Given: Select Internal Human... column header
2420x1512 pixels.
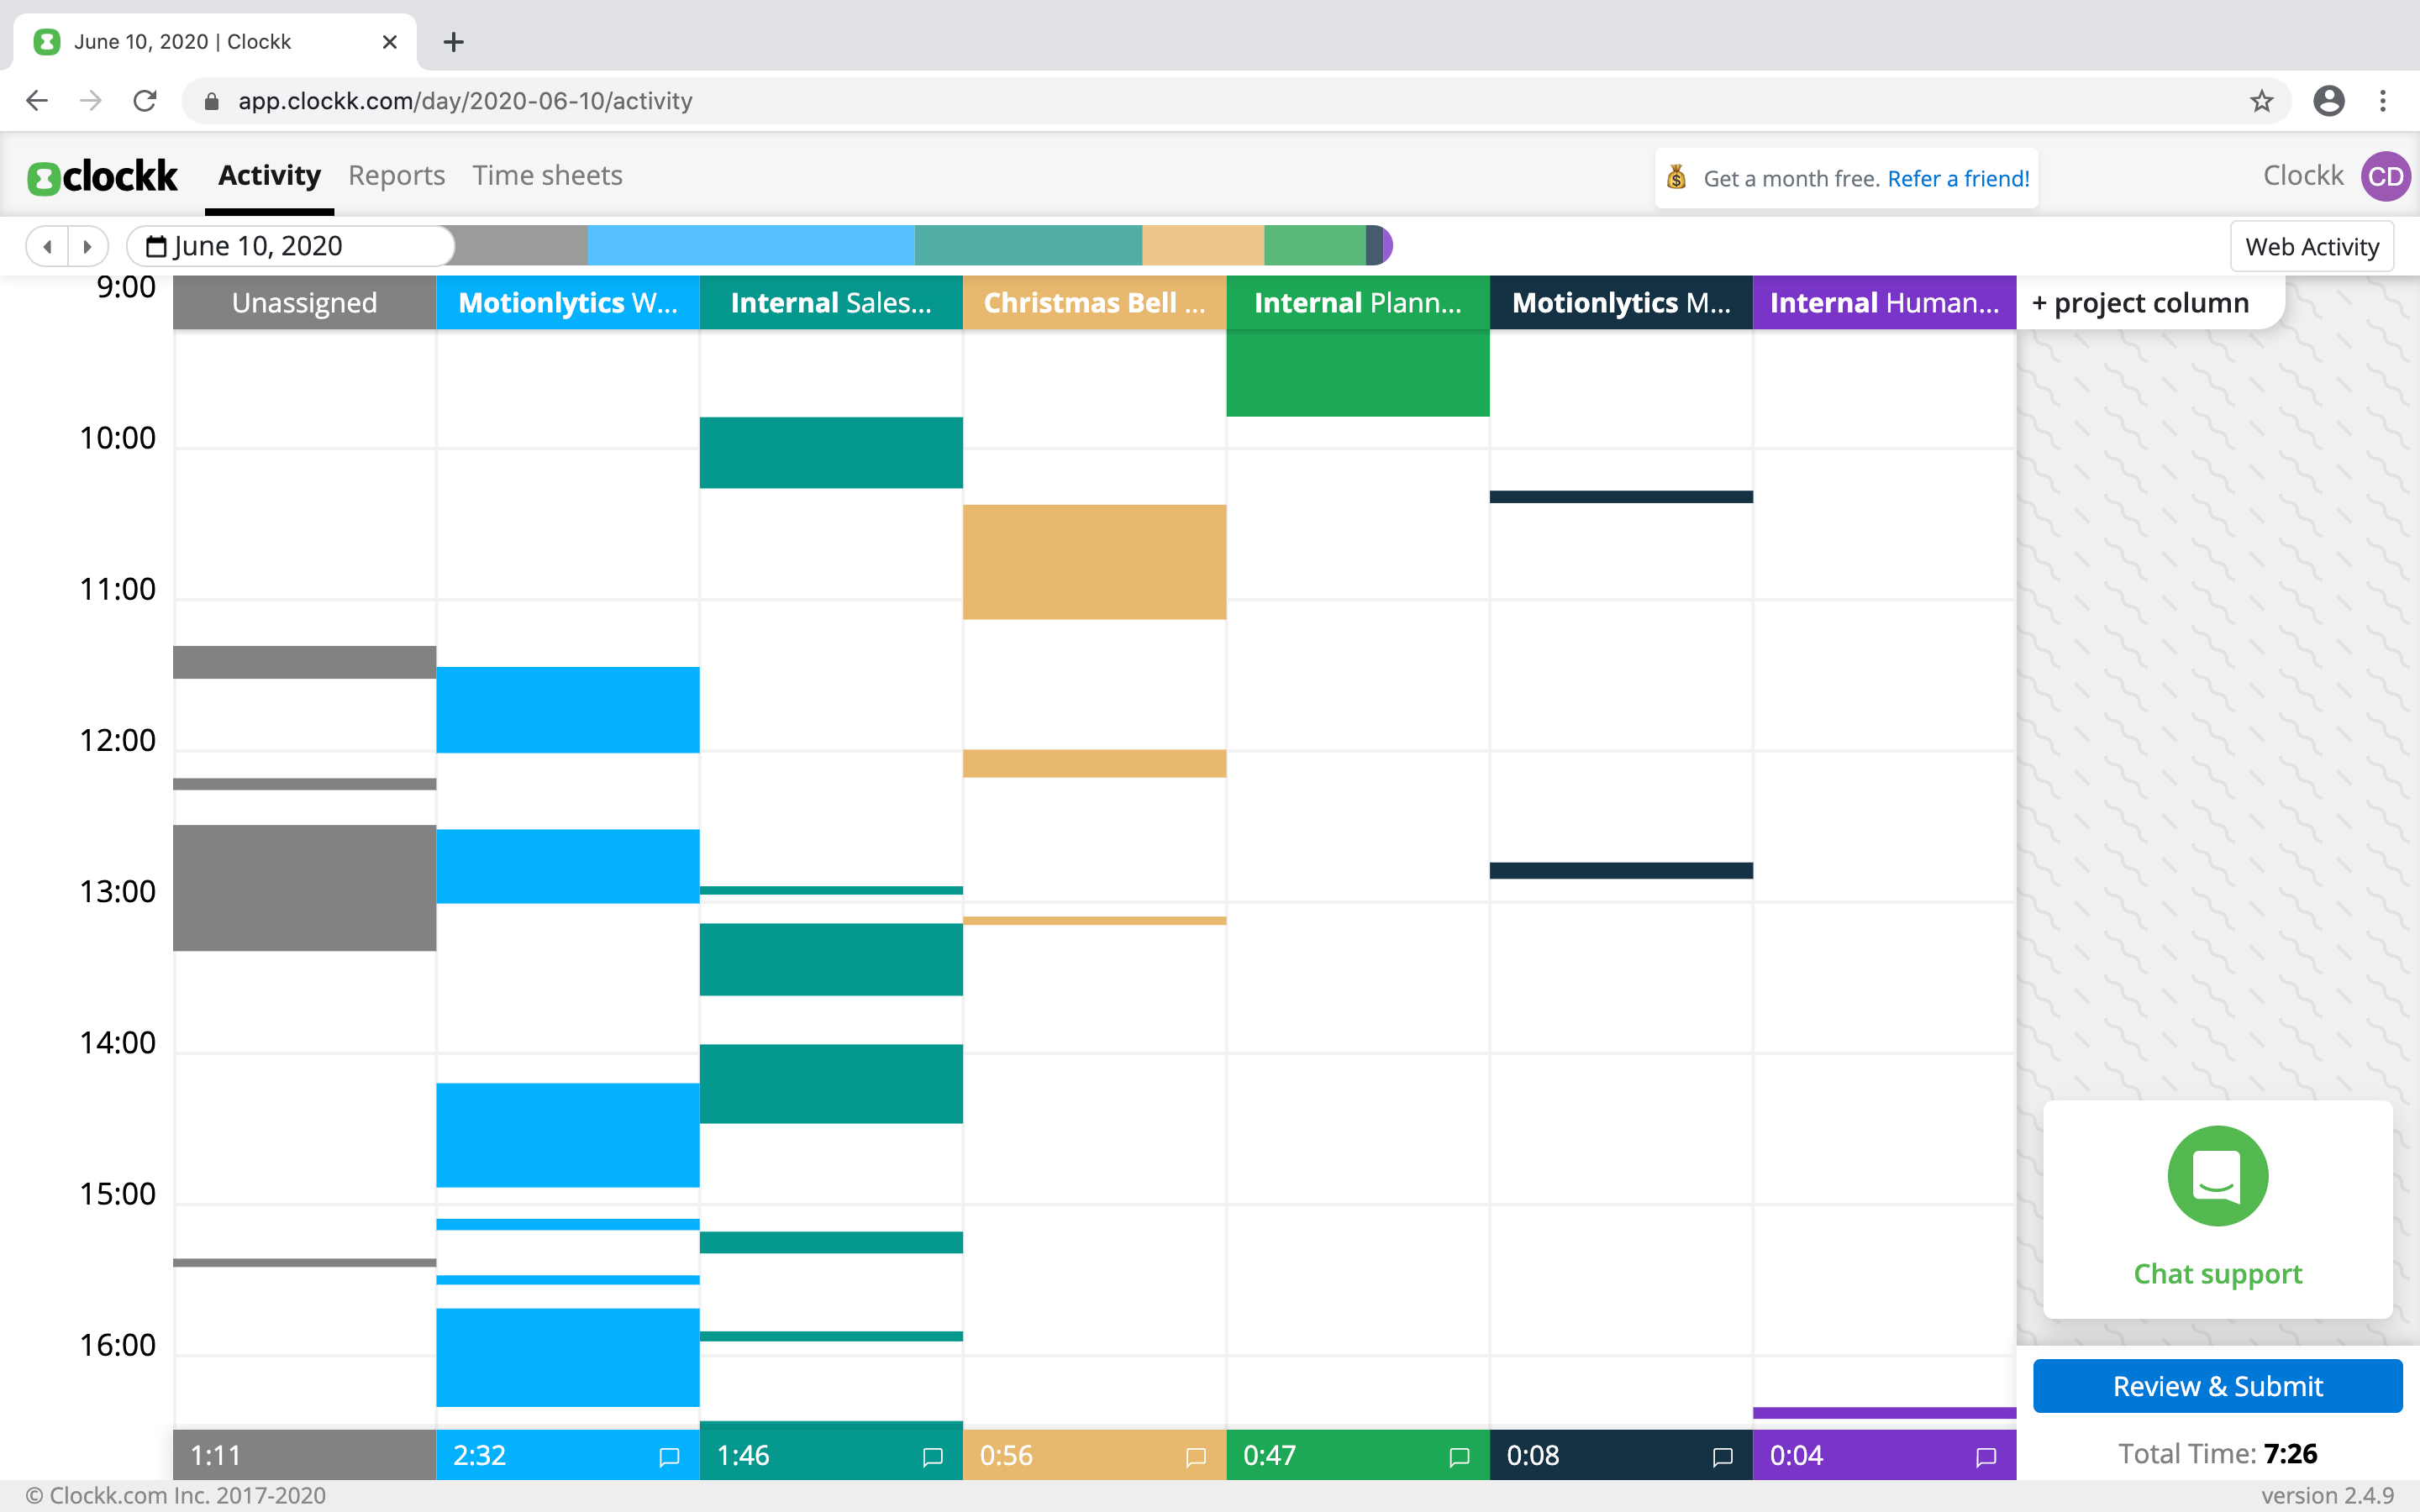Looking at the screenshot, I should (1884, 302).
